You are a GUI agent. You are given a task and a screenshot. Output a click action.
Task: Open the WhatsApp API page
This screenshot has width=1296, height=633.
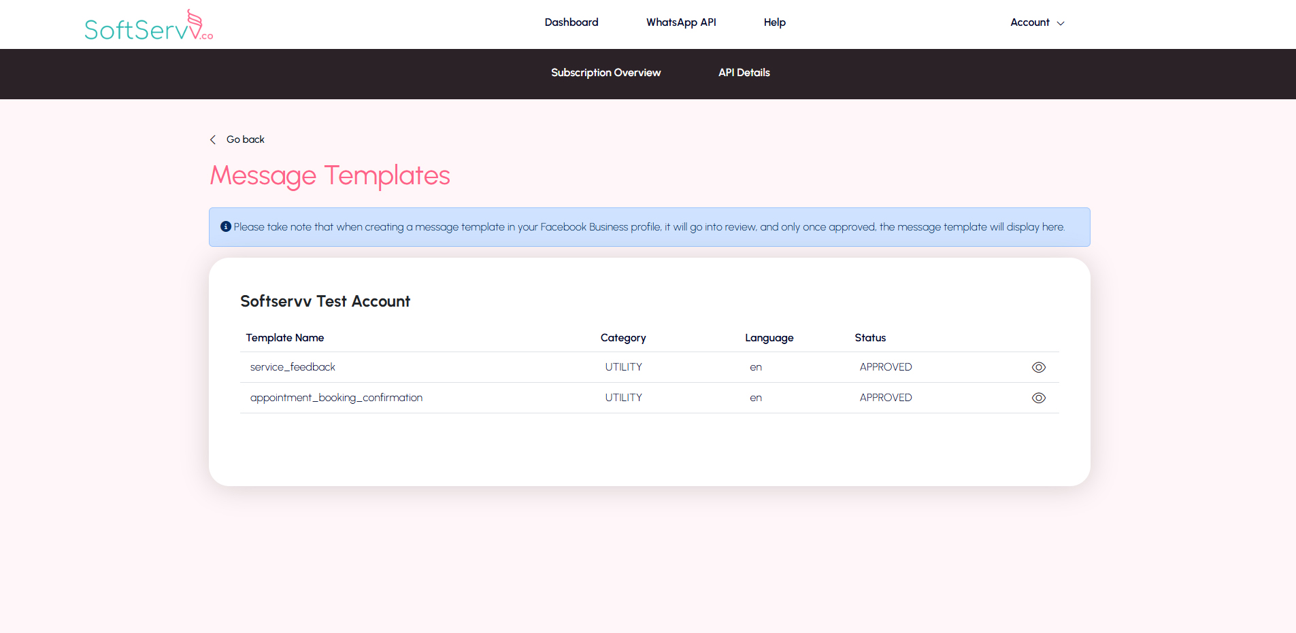click(x=681, y=22)
